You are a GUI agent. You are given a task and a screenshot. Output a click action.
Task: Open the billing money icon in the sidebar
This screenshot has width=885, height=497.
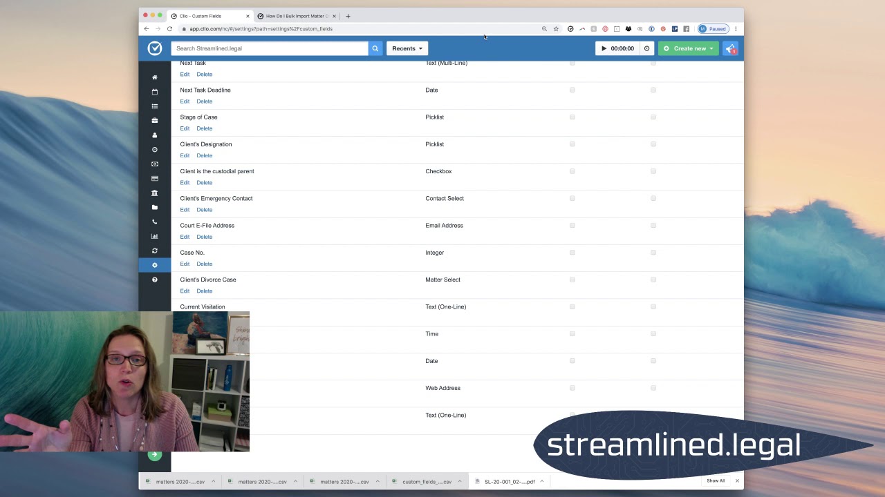tap(155, 164)
